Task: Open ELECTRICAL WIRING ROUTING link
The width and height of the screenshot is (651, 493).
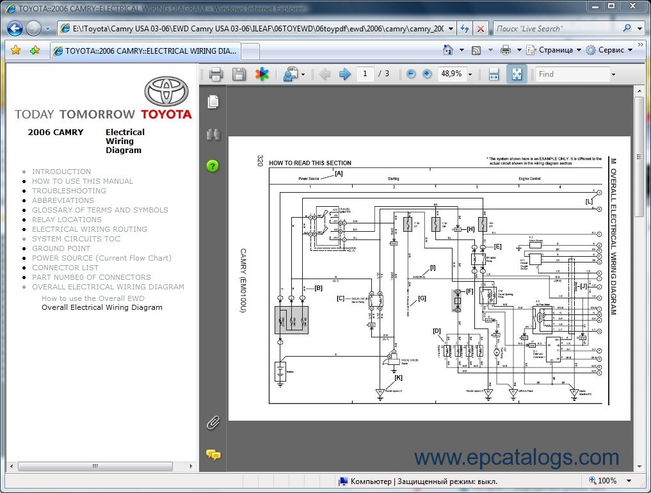Action: coord(90,229)
